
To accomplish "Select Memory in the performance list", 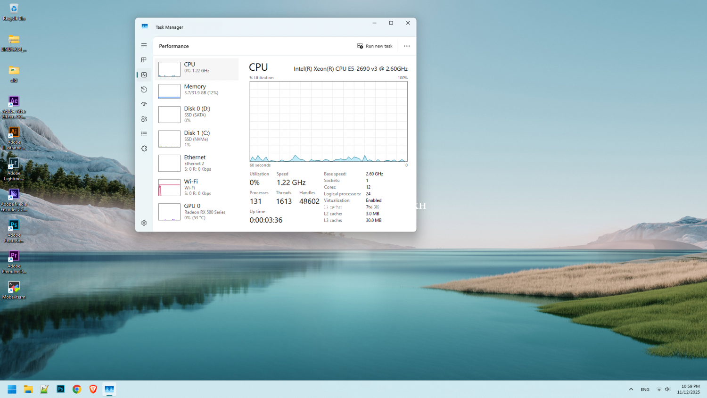I will tap(197, 91).
